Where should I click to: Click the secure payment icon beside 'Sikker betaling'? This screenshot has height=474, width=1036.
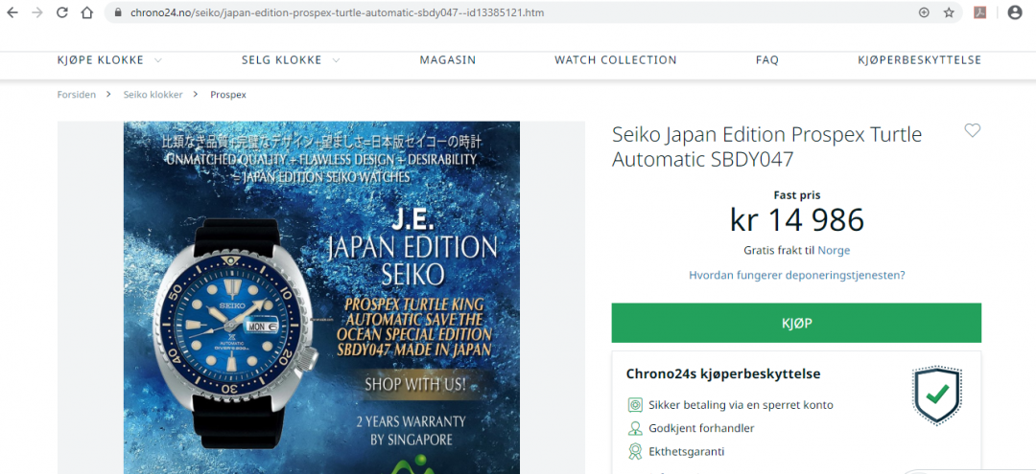click(635, 405)
